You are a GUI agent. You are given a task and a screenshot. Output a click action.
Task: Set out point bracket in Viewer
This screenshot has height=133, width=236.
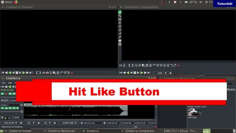[40, 73]
